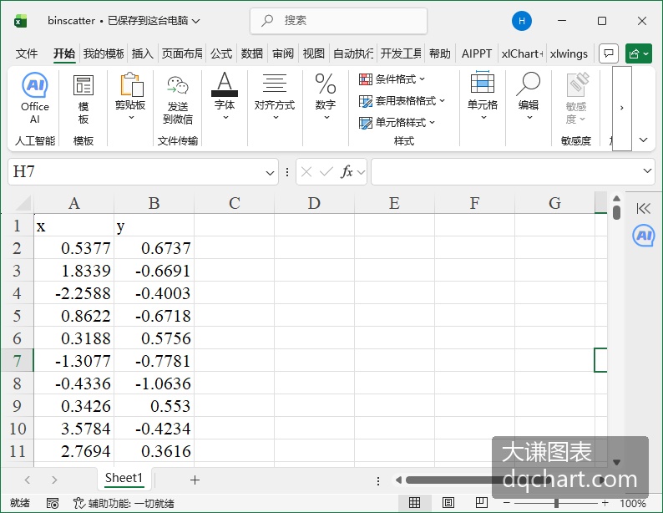Select row 7 header
663x513 pixels.
pos(17,361)
